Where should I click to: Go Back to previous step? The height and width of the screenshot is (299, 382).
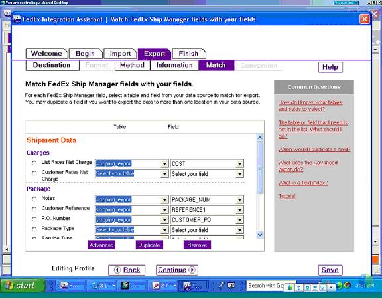pos(127,270)
